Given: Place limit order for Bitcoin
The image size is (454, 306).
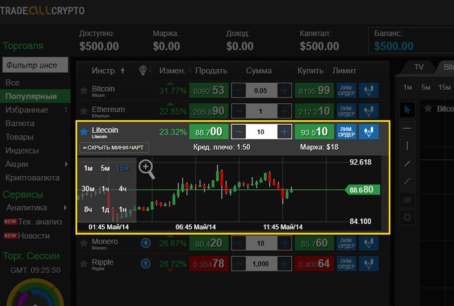Looking at the screenshot, I should tap(347, 91).
